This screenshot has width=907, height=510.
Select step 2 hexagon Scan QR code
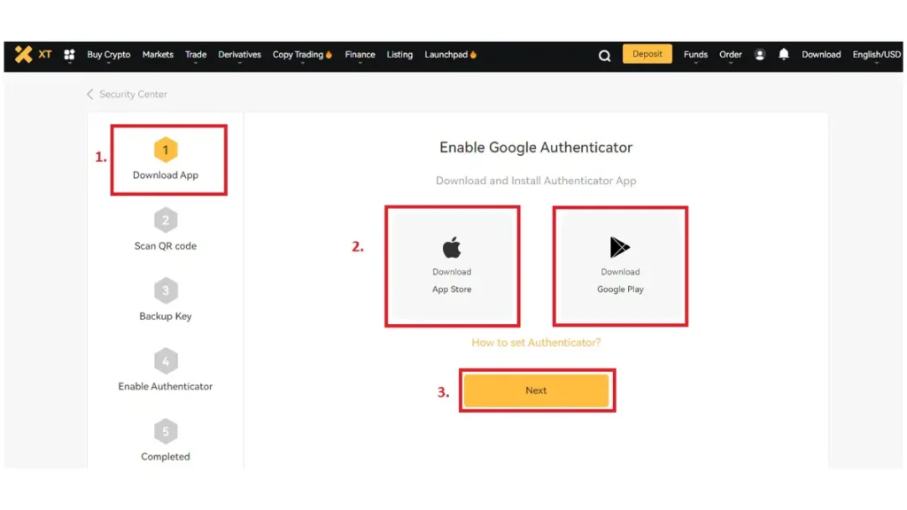click(x=166, y=220)
